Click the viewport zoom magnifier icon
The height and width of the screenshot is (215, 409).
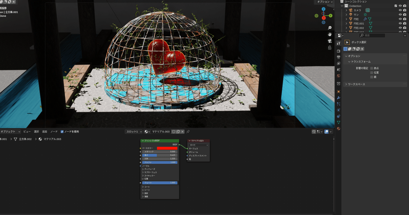coord(330,28)
